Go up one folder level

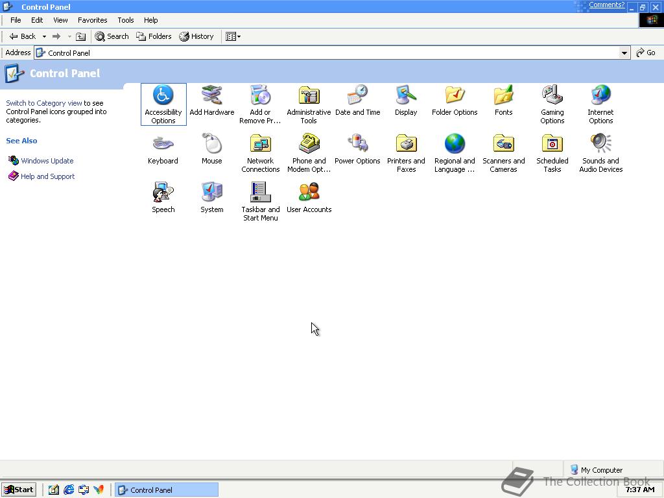[80, 36]
